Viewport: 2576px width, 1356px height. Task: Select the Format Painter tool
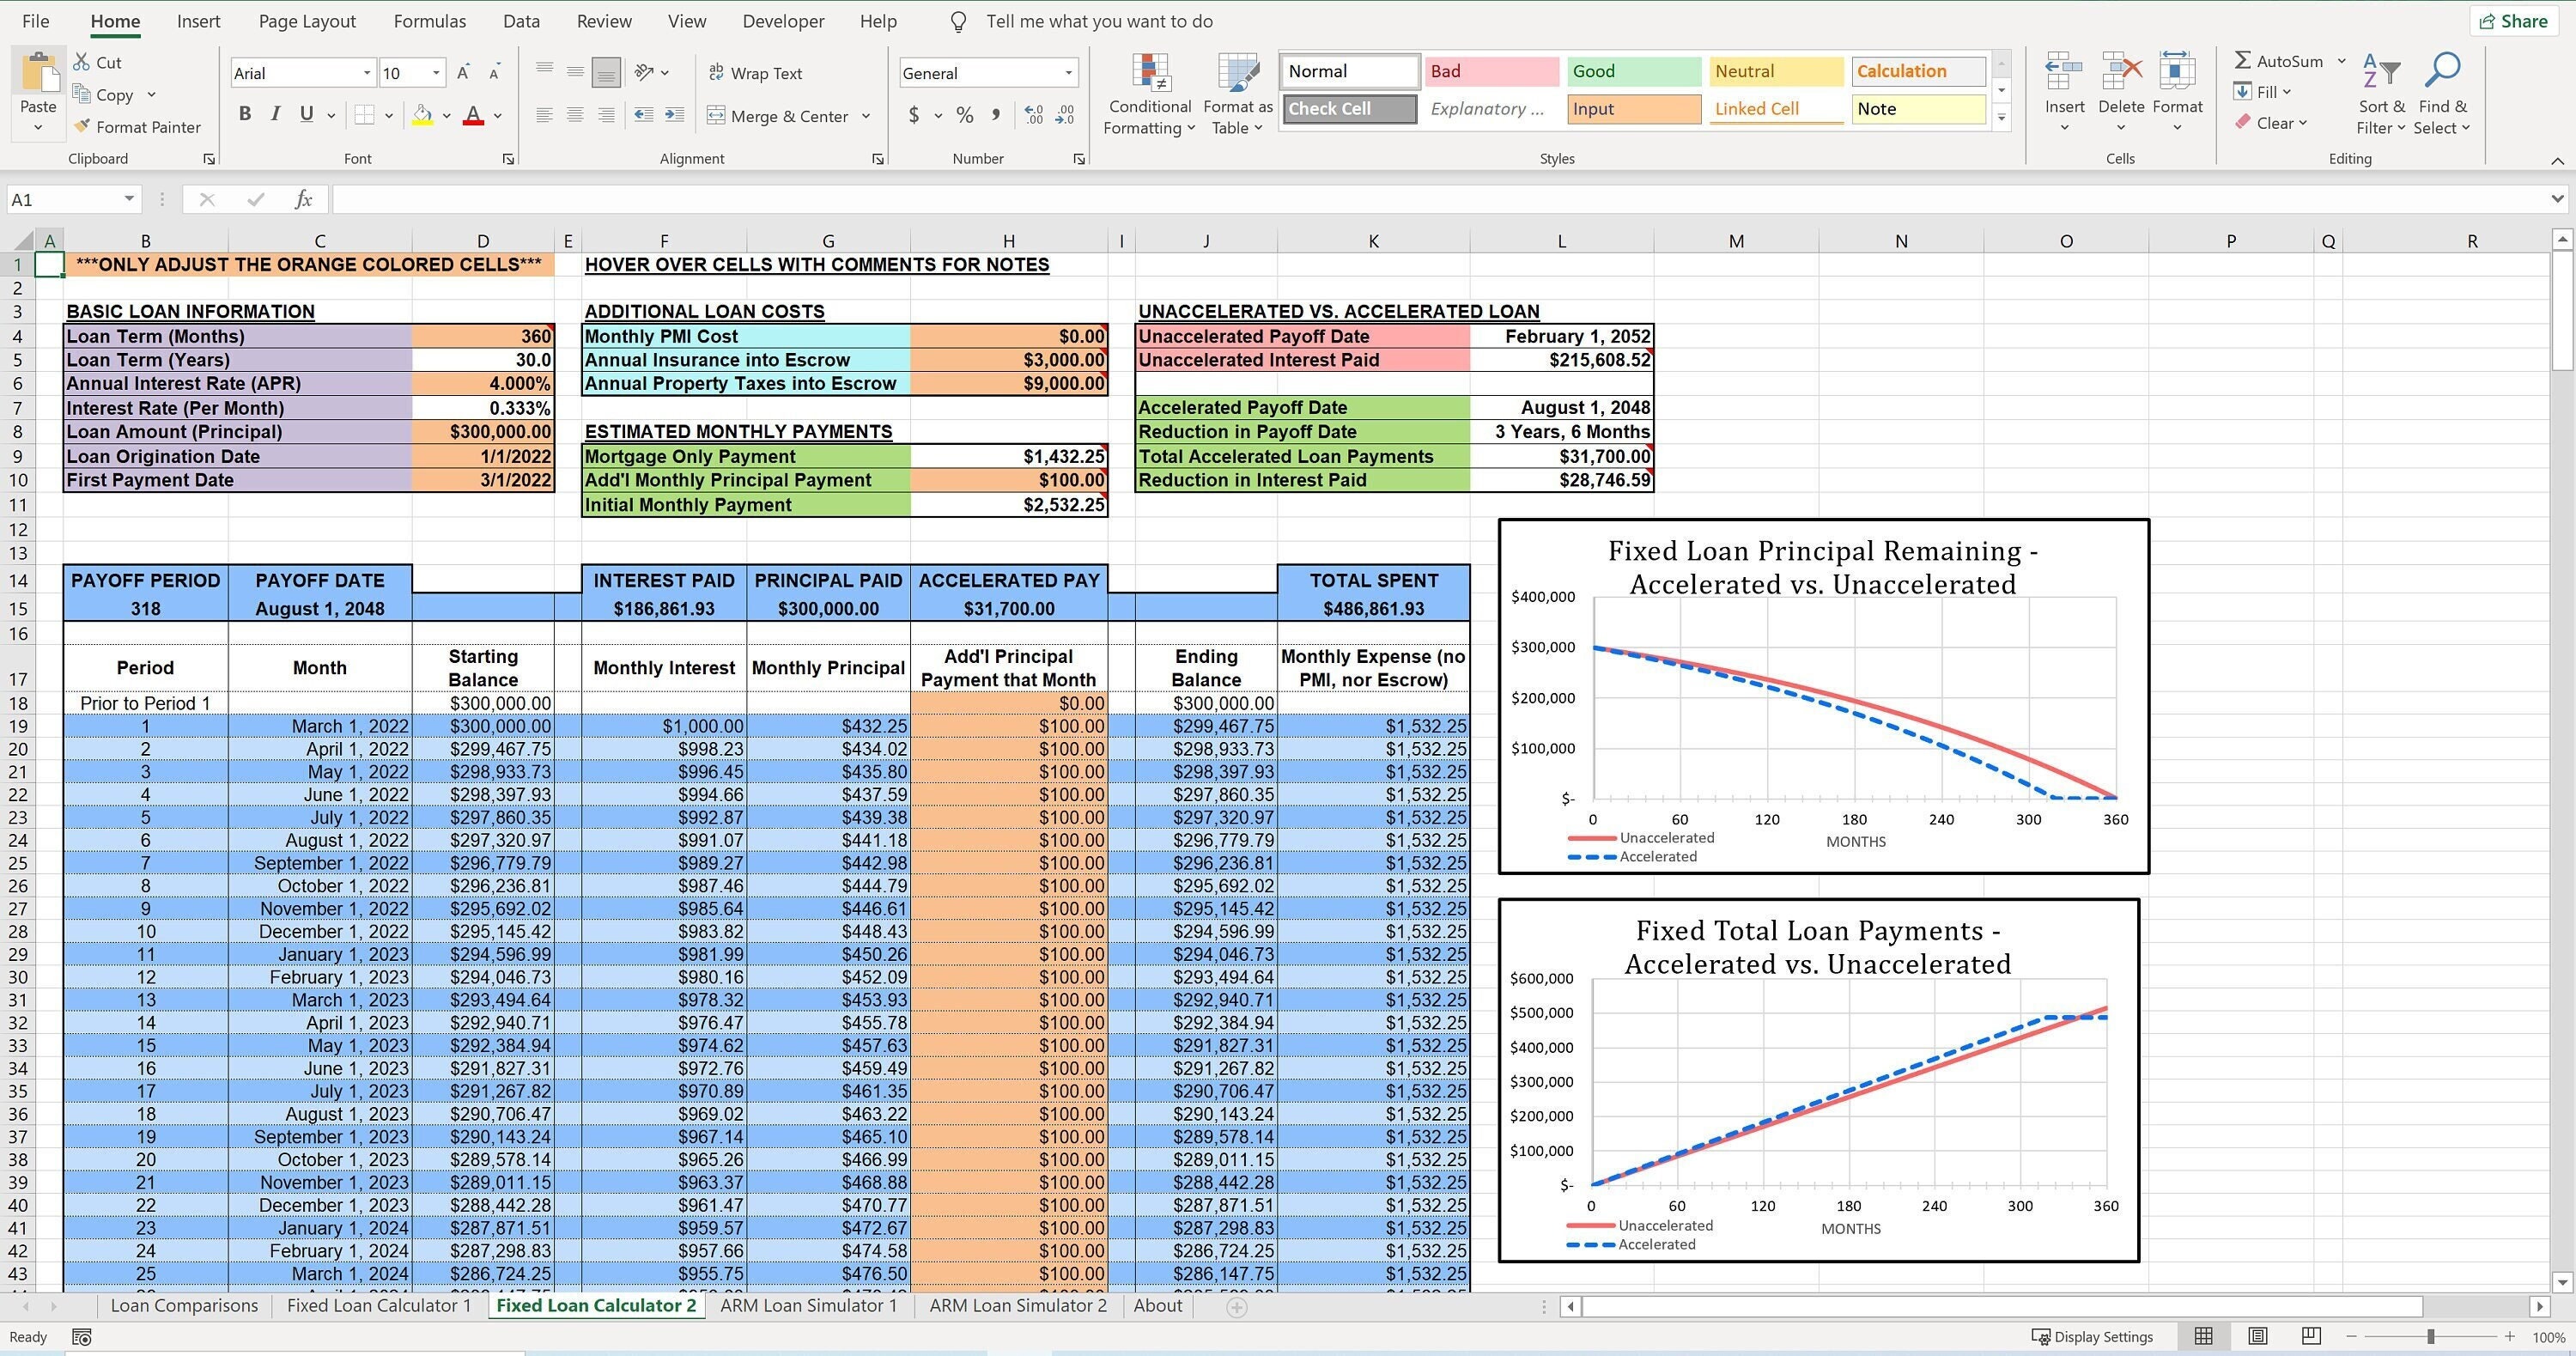point(138,127)
